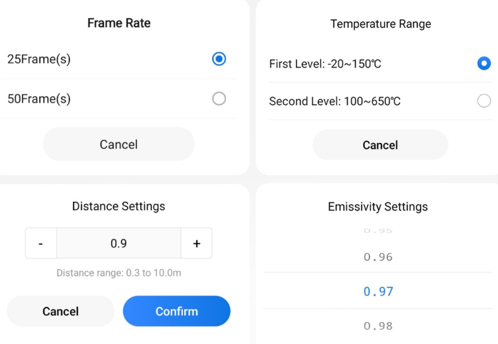Select the 50Frame(s) radio button
Screen dimensions: 498x344
pos(219,99)
